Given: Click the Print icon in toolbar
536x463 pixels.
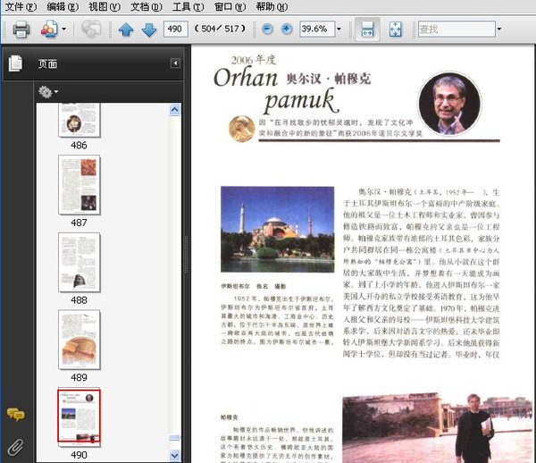Looking at the screenshot, I should click(x=21, y=29).
